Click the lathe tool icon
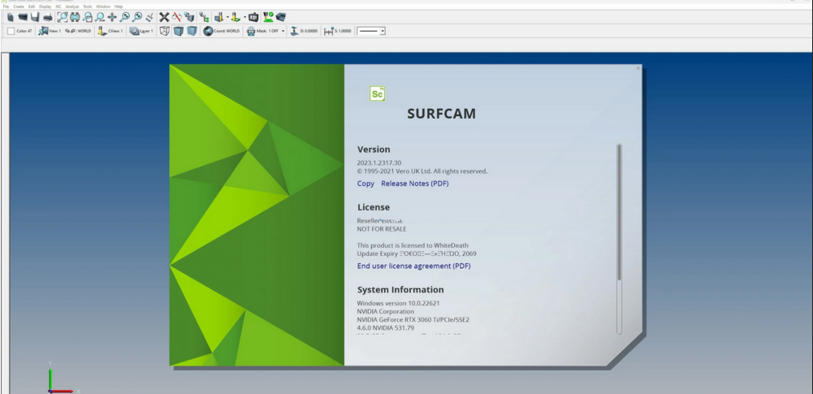 (x=236, y=17)
